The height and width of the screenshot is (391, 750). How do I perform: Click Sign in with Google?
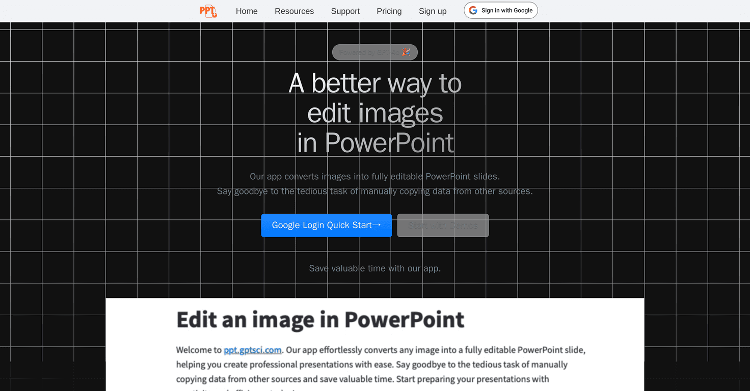500,10
